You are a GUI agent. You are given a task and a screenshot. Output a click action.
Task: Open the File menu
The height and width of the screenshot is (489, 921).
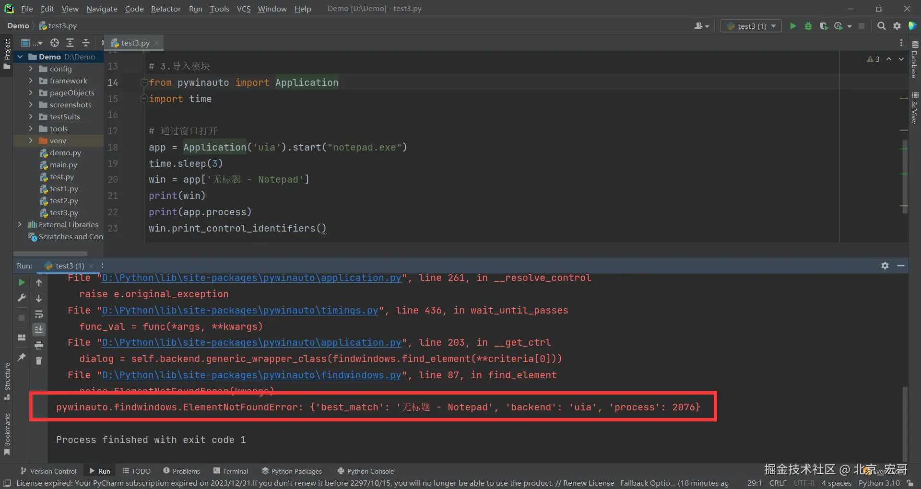coord(27,9)
